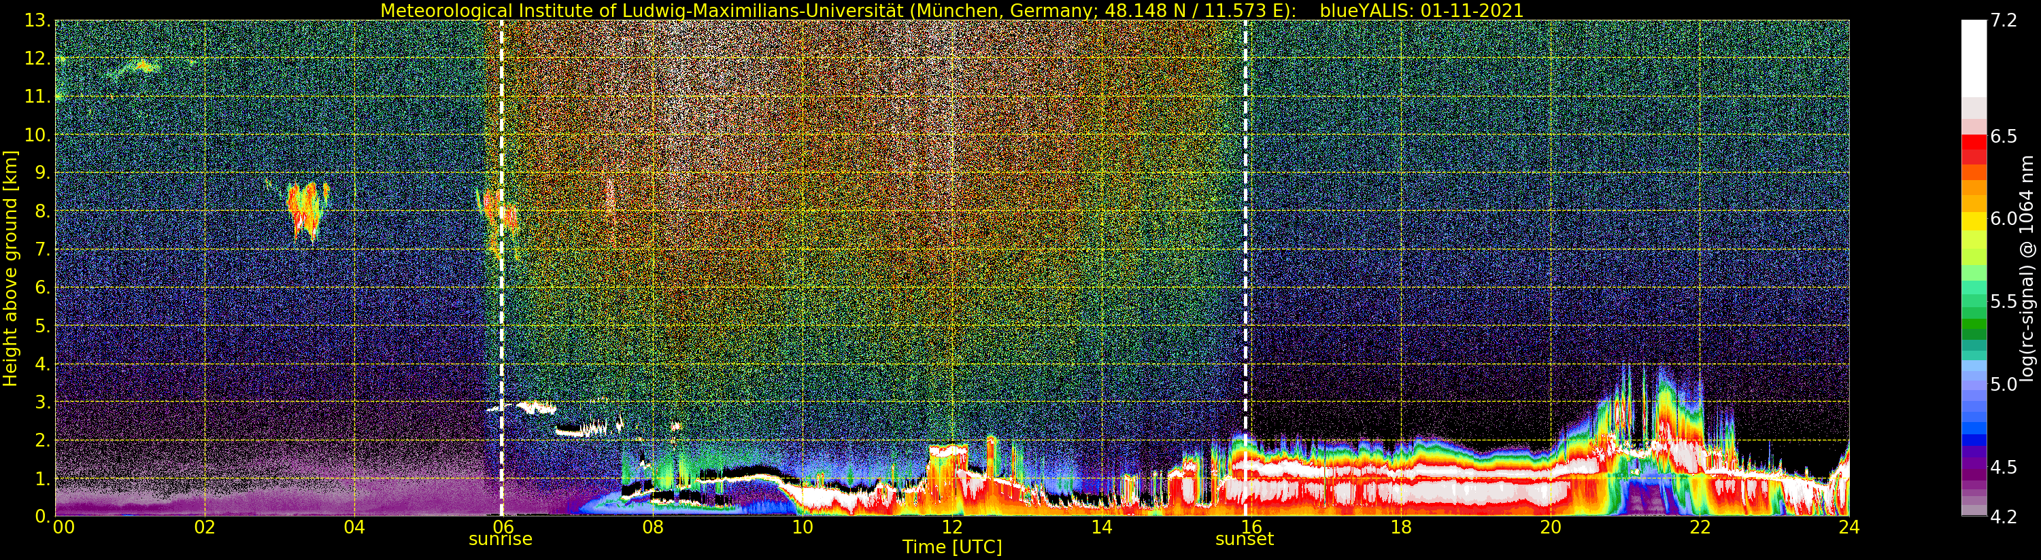Image resolution: width=2041 pixels, height=560 pixels.
Task: Click the 7.2 label on the color bar
Action: pyautogui.click(x=2004, y=20)
